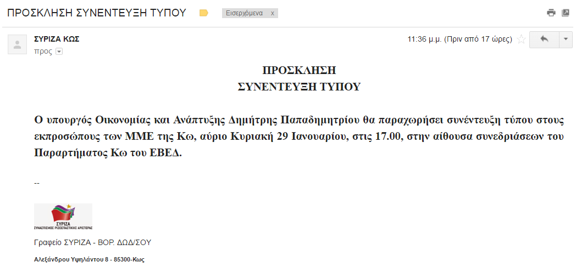The height and width of the screenshot is (267, 587).
Task: Click the subject title ΠΡΟΣΚΛΗΣΗ ΣΥΝΕΝΤΕΥΞΗ ΤΥΠΟΥ
Action: pos(97,13)
